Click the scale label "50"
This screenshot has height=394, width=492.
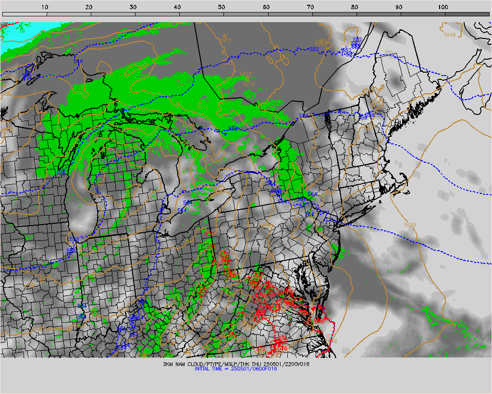(222, 7)
